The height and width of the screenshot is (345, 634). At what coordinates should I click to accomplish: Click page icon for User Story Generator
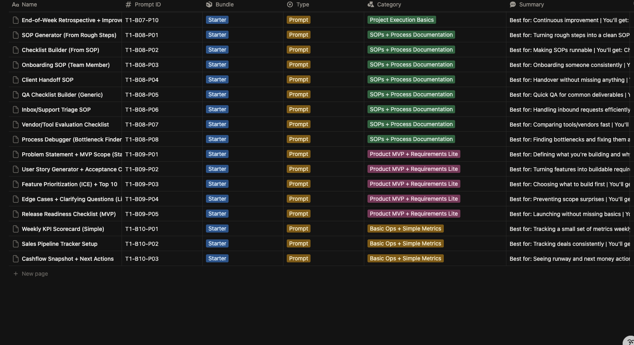click(x=16, y=169)
